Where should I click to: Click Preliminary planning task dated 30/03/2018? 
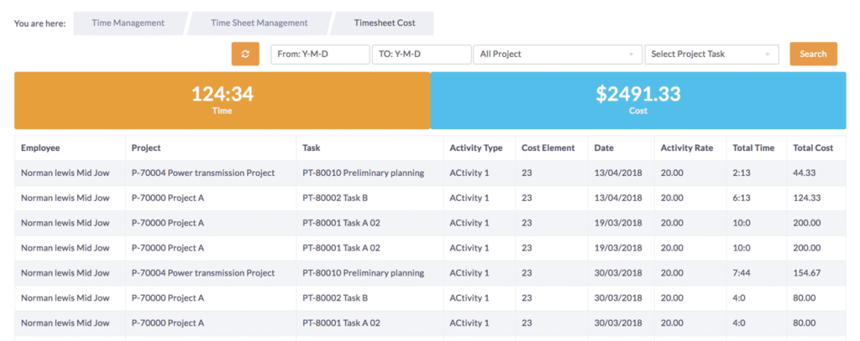363,272
